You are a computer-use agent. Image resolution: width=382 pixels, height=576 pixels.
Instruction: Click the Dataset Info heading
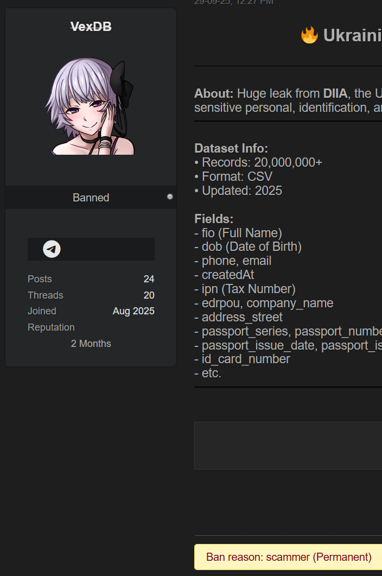231,148
